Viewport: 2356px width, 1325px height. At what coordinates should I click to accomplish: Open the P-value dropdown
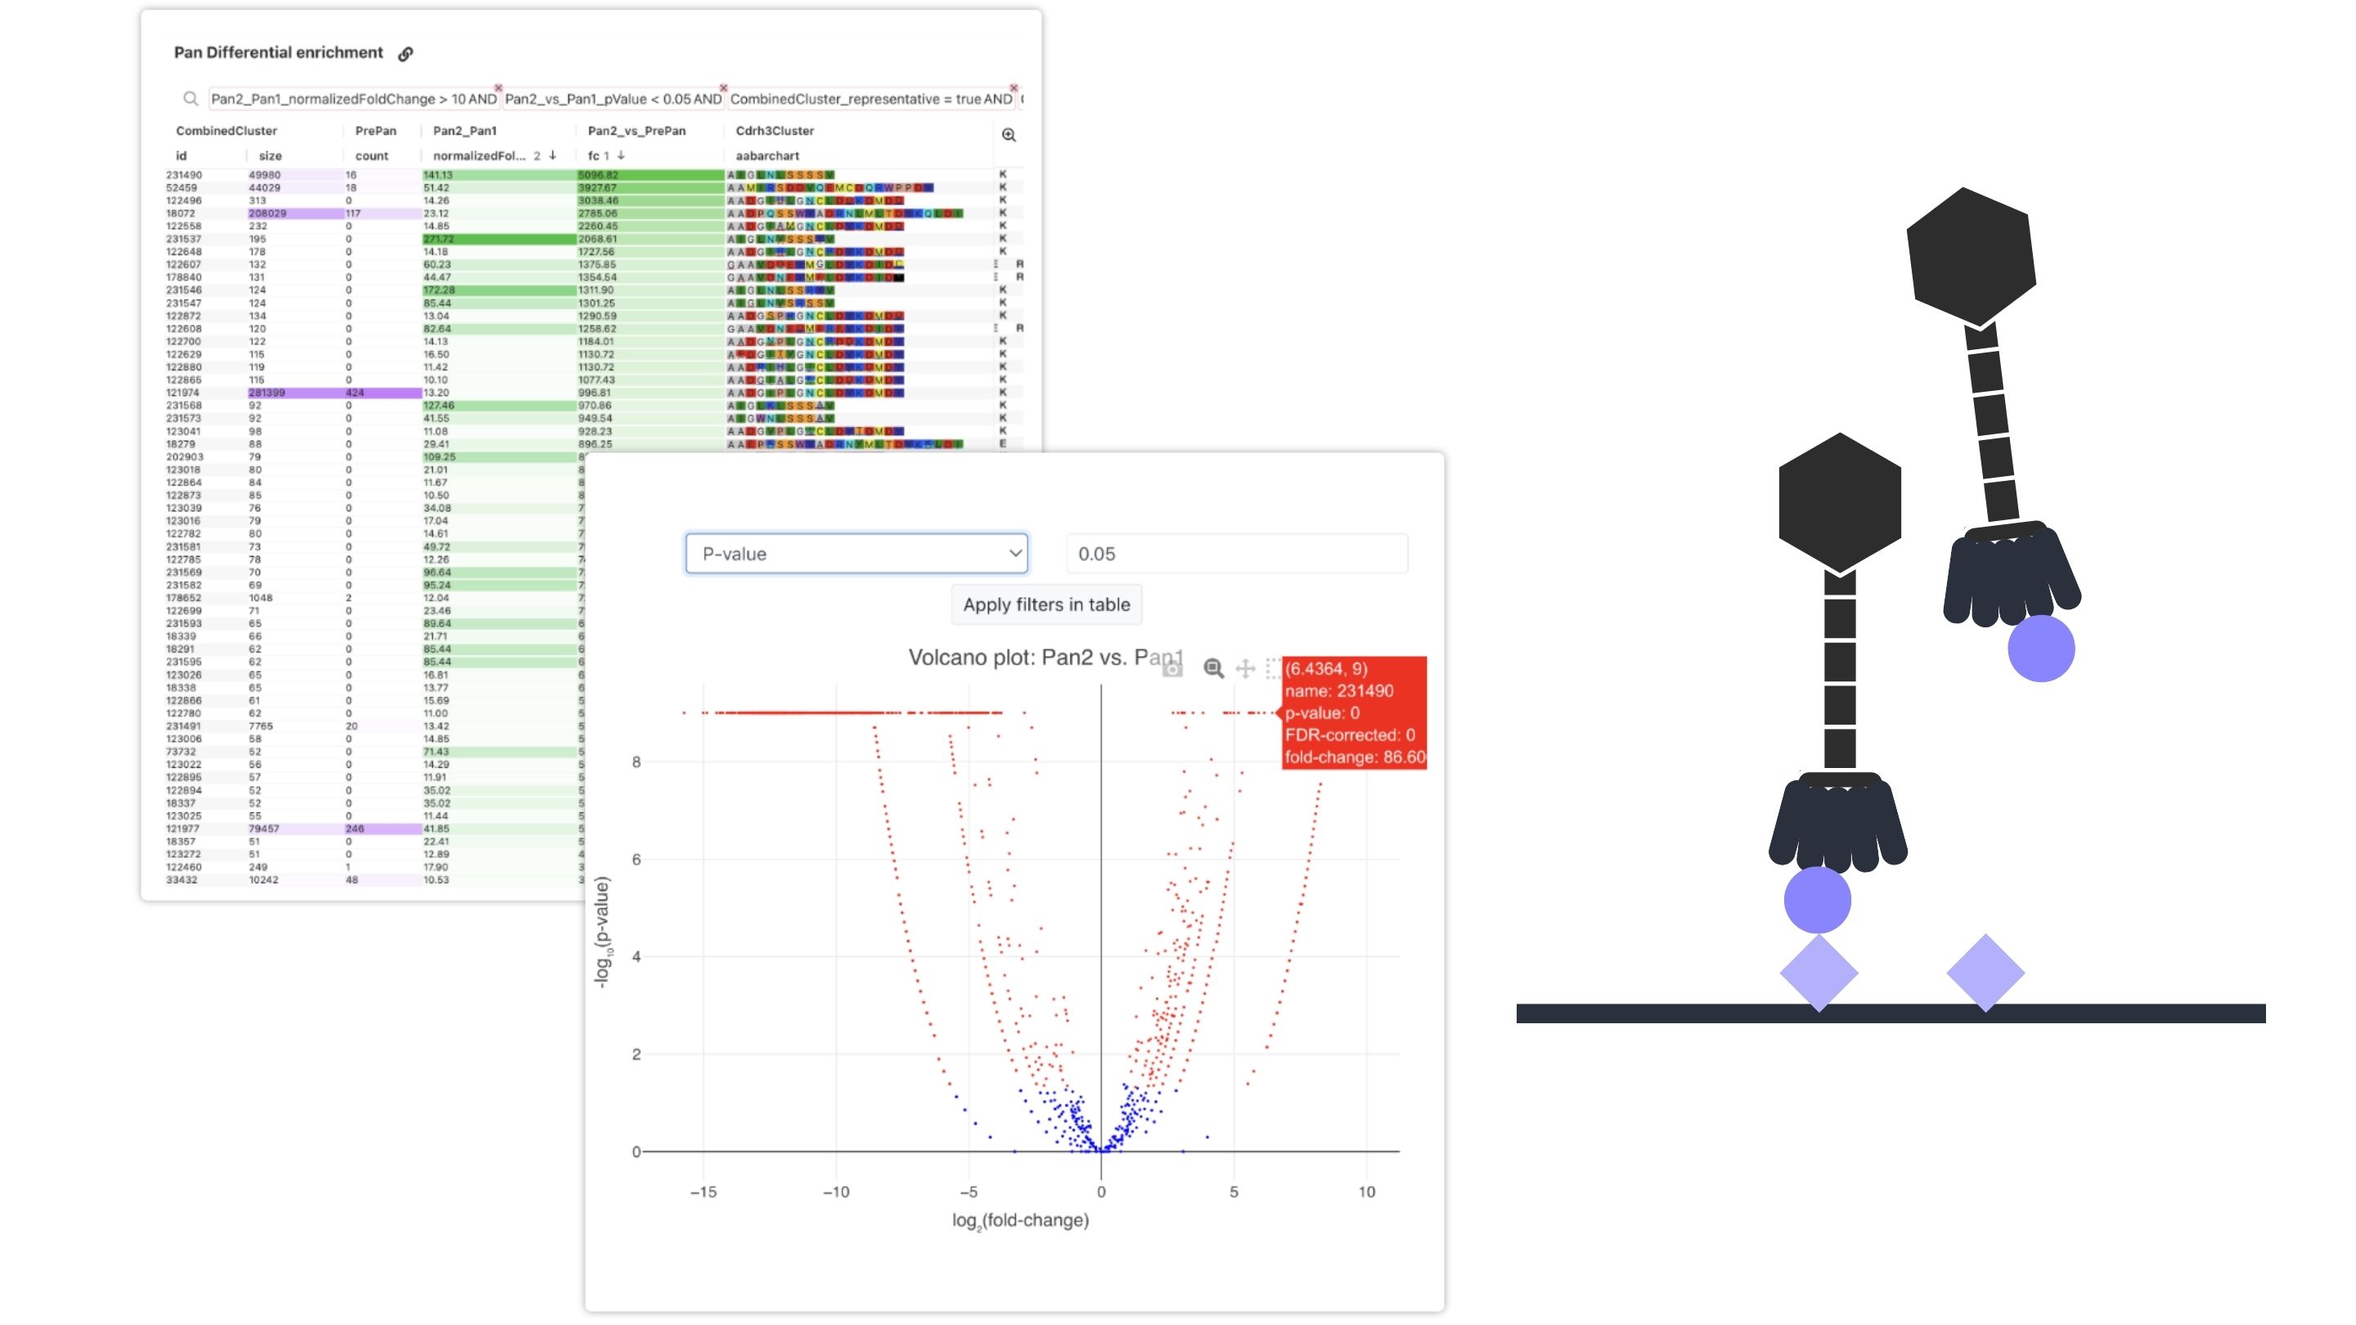(856, 555)
